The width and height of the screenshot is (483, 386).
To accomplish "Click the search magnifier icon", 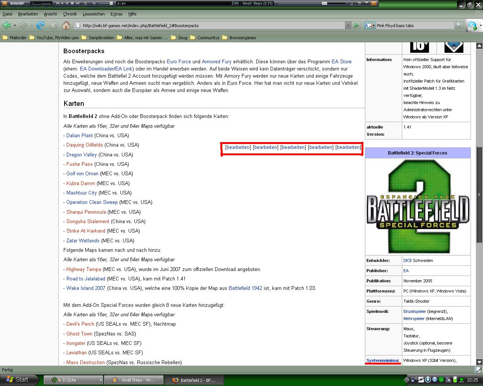I will point(459,25).
